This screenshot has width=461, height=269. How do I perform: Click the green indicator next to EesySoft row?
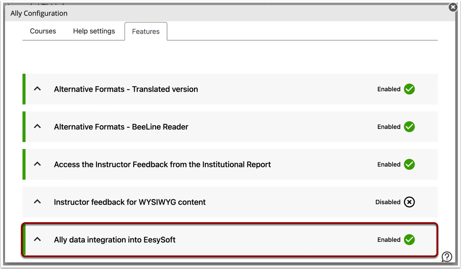(24, 240)
